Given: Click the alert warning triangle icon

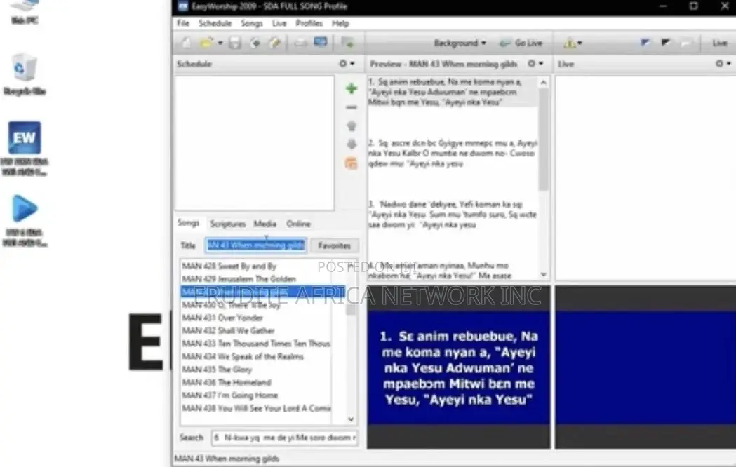Looking at the screenshot, I should click(569, 43).
